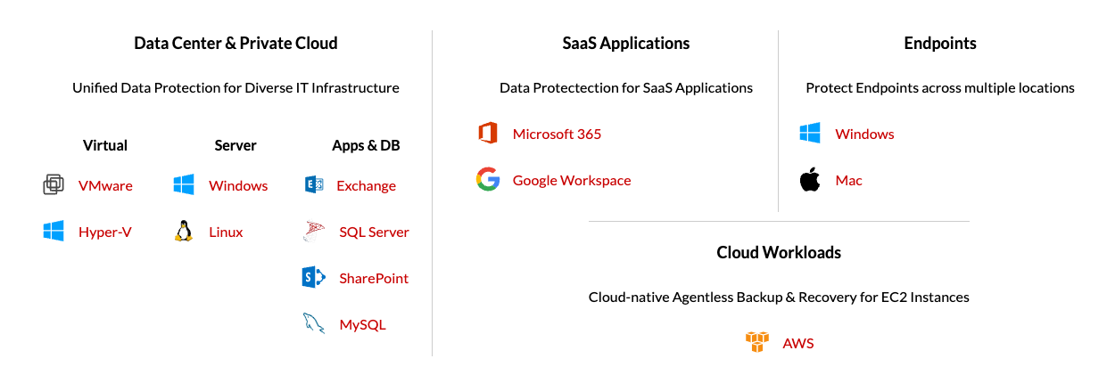Click the Microsoft 365 Office icon
This screenshot has width=1107, height=367.
(487, 134)
